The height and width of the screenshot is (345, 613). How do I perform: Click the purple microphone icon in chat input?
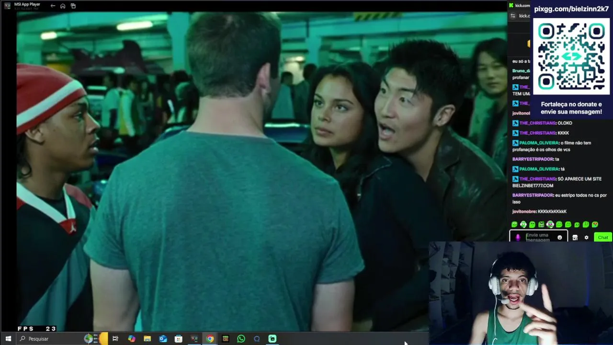tap(517, 237)
